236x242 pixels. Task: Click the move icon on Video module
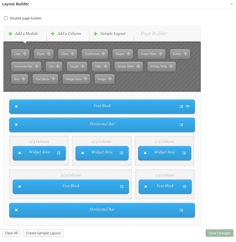point(72,54)
